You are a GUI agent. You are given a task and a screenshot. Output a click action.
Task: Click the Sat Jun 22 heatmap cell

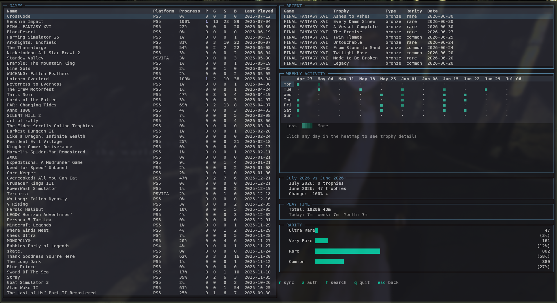[x=465, y=110]
